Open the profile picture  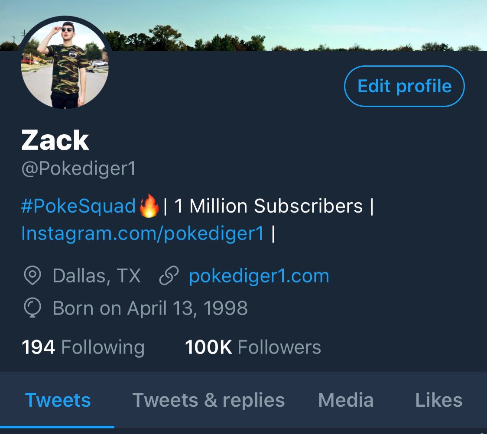(65, 64)
